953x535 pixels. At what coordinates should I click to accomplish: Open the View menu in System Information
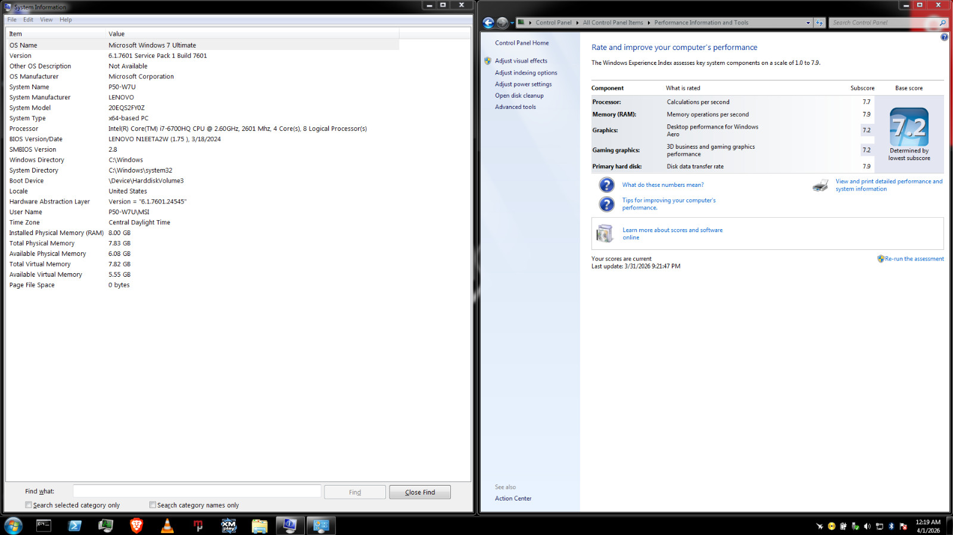[46, 20]
